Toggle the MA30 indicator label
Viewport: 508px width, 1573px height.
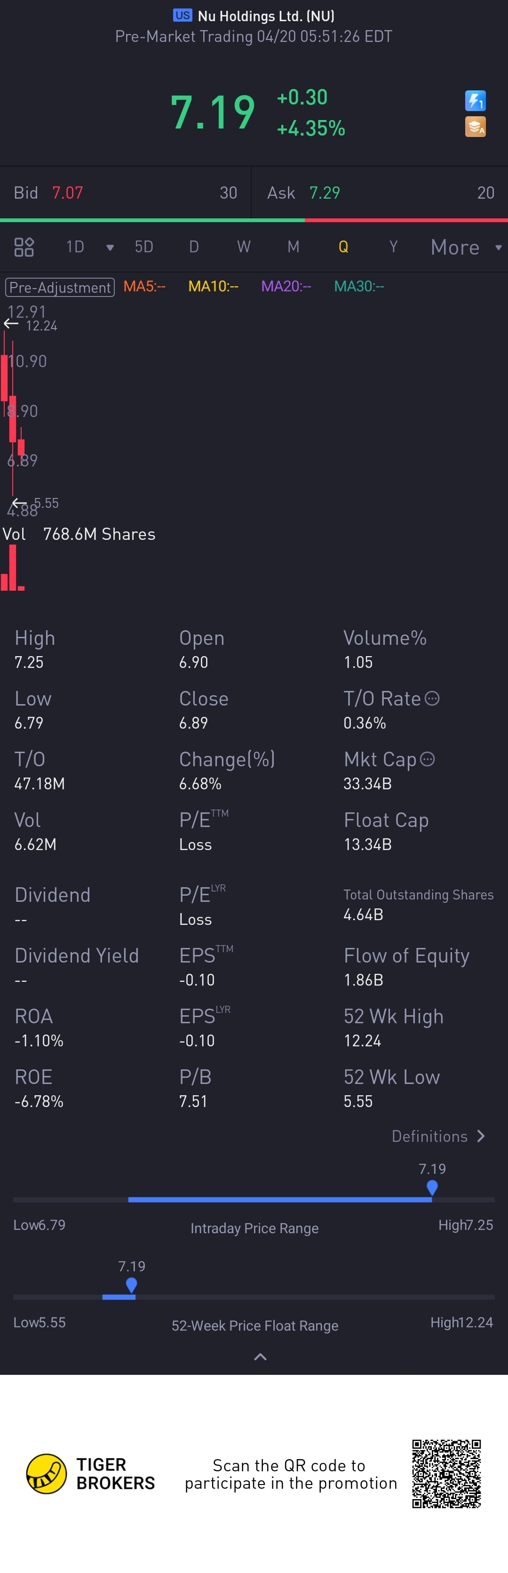359,286
